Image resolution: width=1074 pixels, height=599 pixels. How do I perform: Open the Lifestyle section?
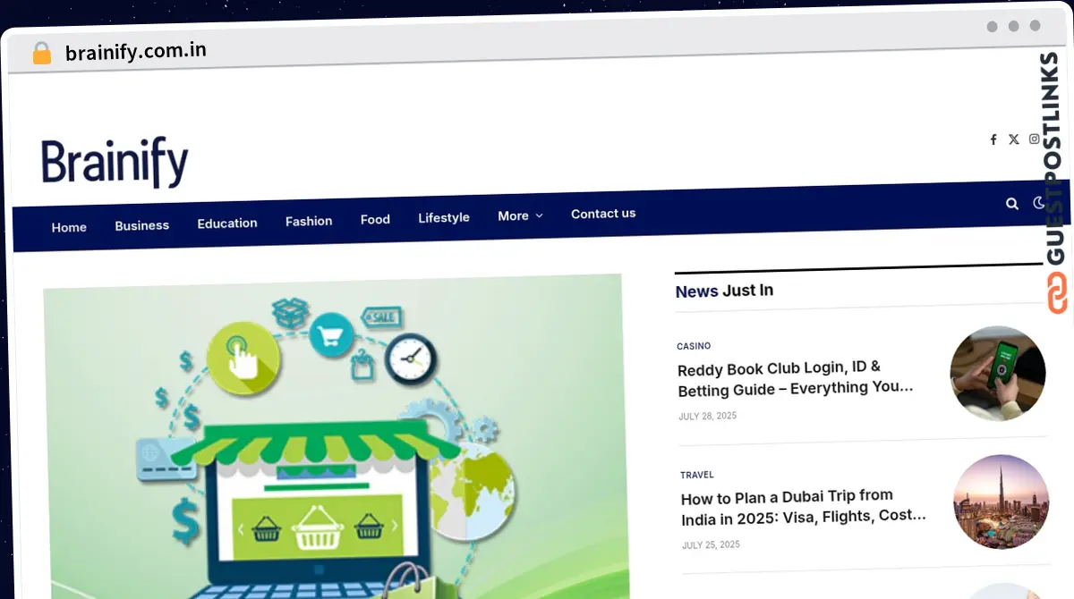click(444, 217)
